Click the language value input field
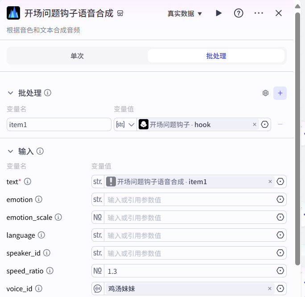Viewport: 305px width, 297px height. click(190, 235)
